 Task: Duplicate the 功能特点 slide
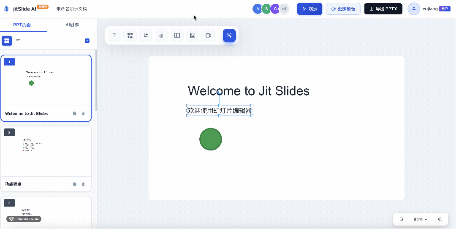75,184
